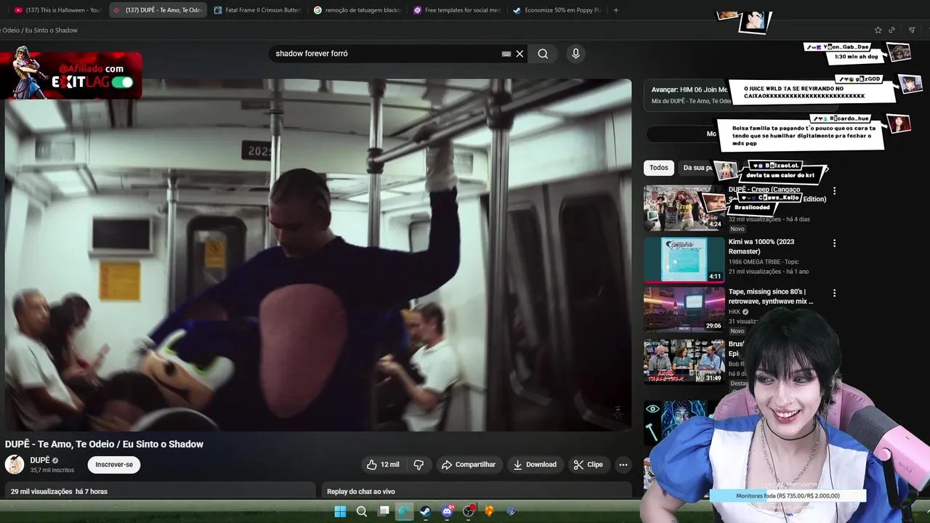
Task: Switch to 'Economize 50% em Poppy' tab
Action: [x=557, y=10]
